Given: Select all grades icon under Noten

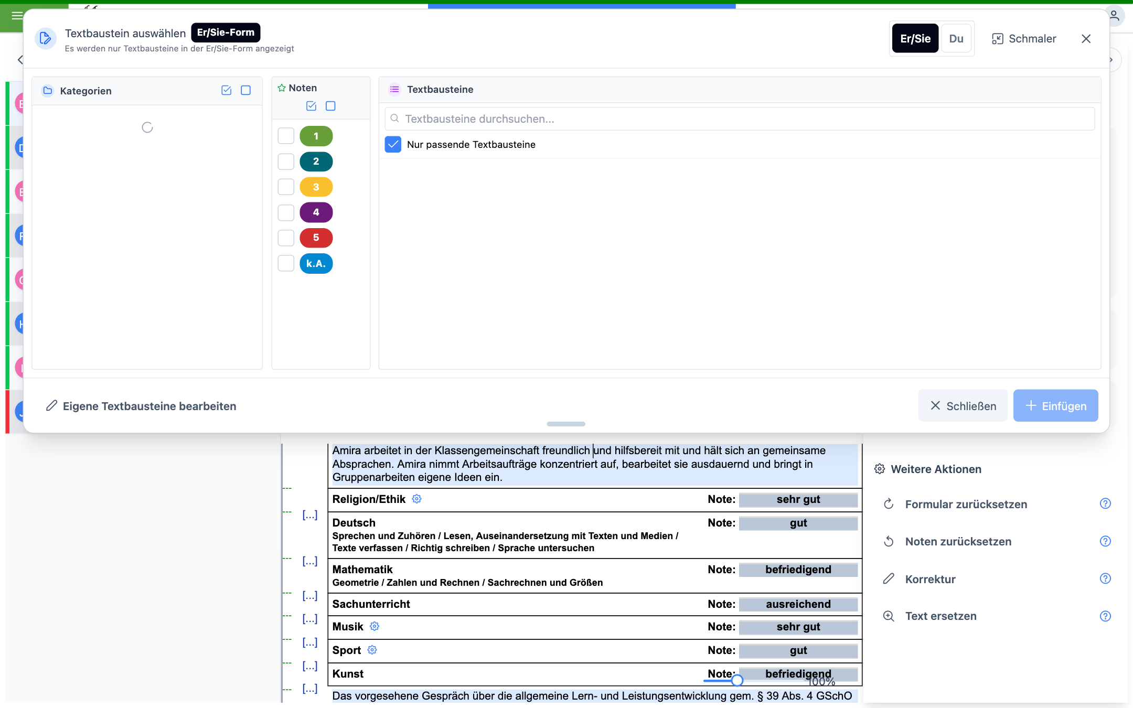Looking at the screenshot, I should click(x=311, y=106).
